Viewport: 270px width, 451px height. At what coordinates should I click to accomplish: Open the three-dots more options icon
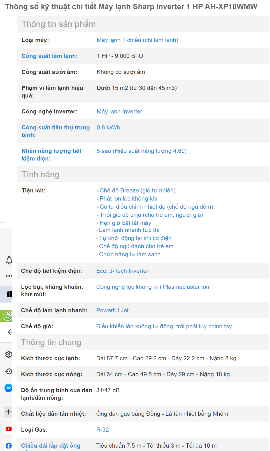[x=9, y=276]
